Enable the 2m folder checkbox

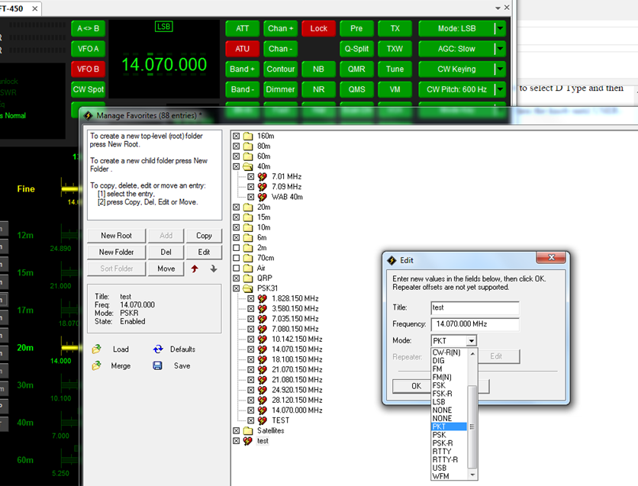[236, 248]
